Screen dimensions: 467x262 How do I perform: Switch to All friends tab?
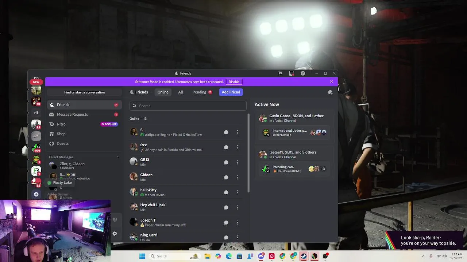[x=181, y=92]
